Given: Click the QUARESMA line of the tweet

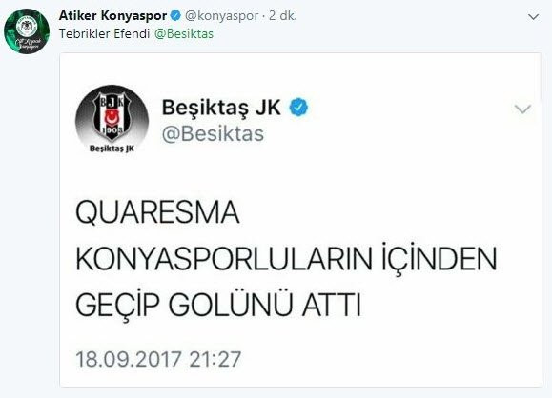Looking at the screenshot, I should click(157, 212).
